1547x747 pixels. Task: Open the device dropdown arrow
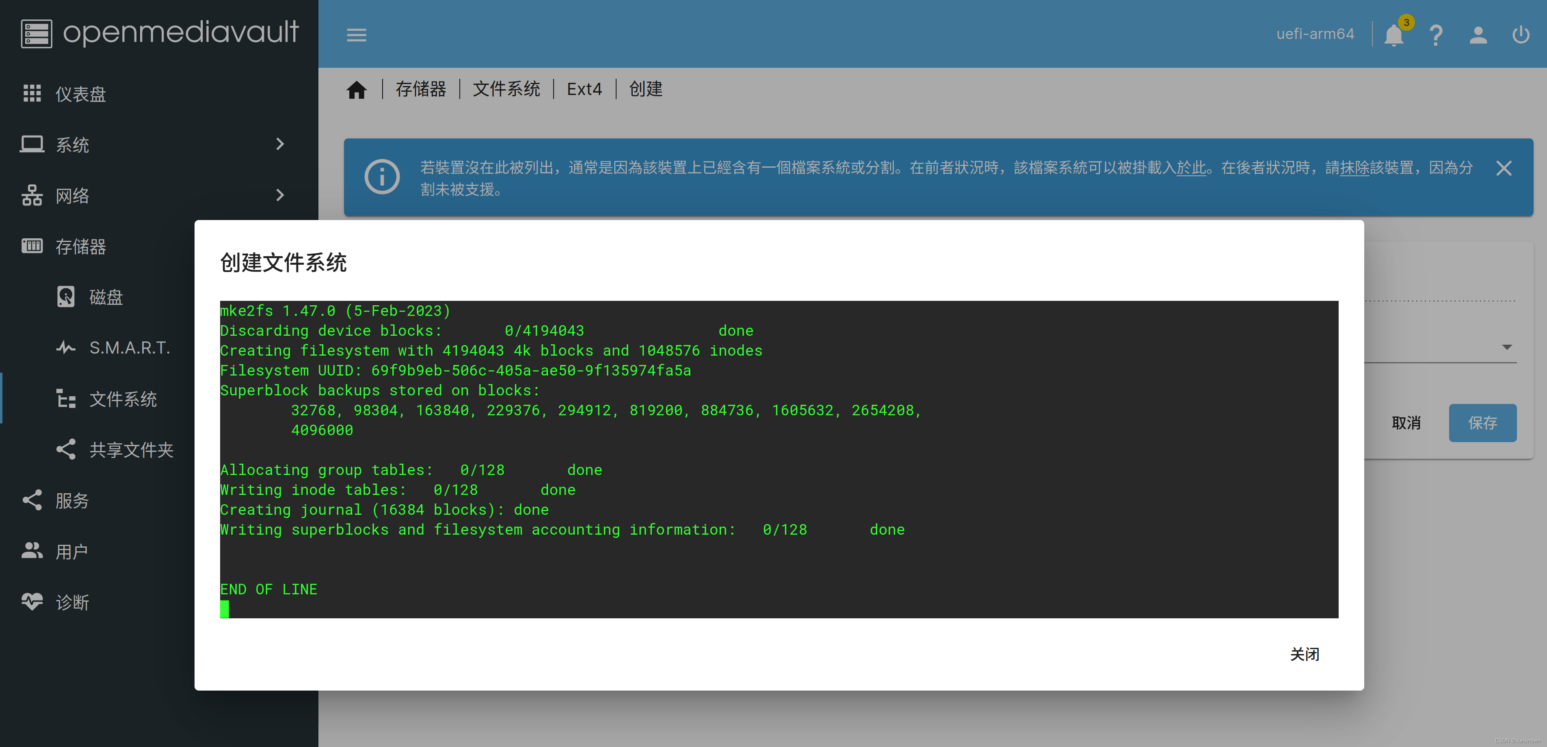1506,347
